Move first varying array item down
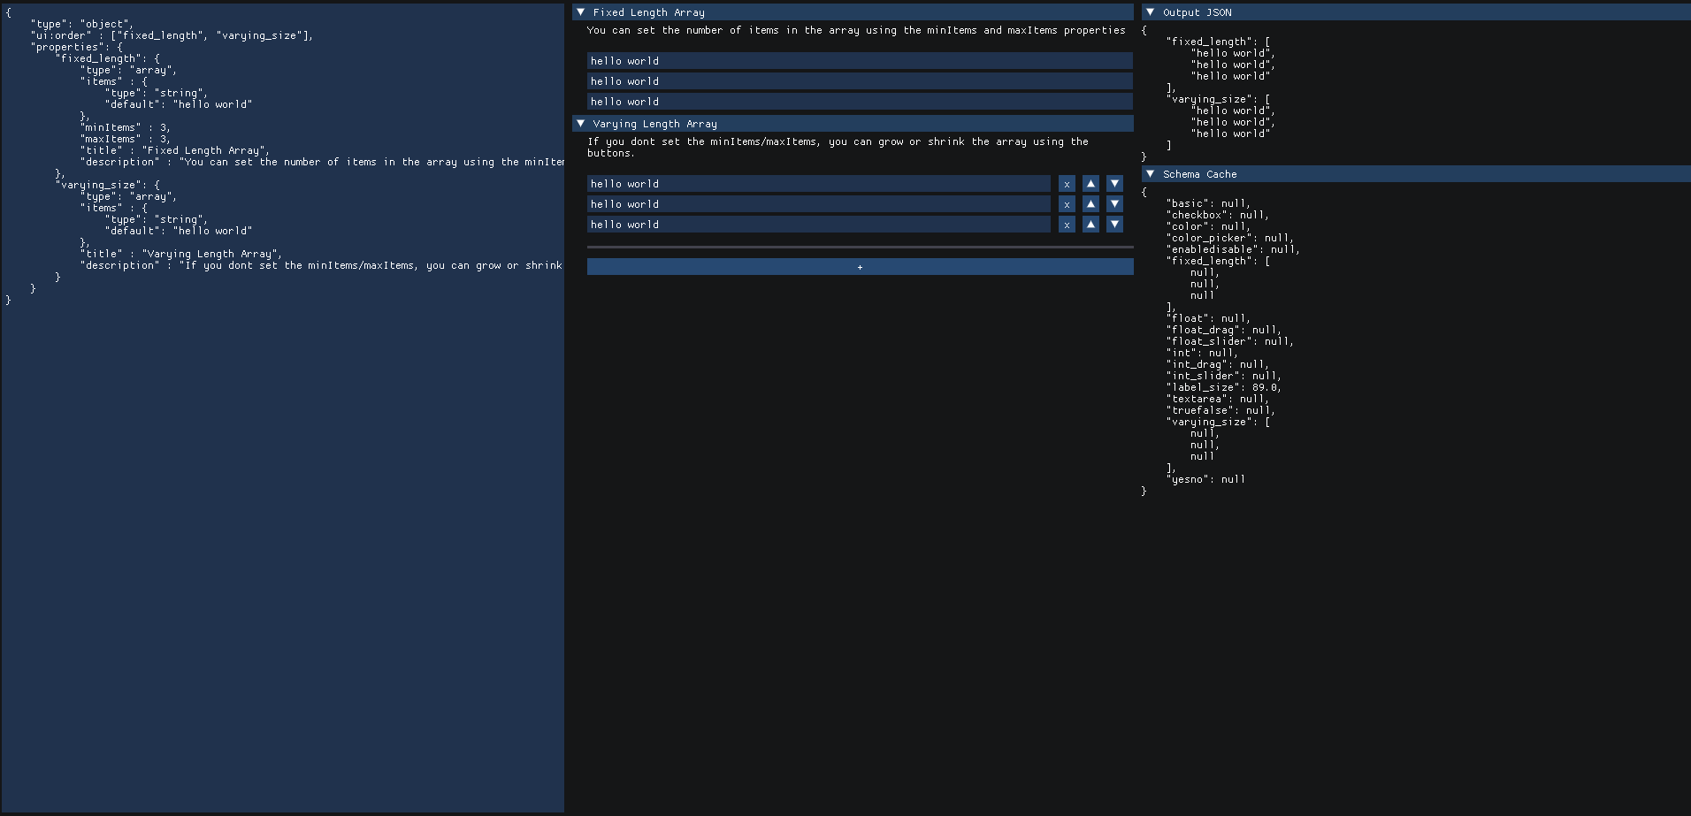Image resolution: width=1691 pixels, height=816 pixels. click(1114, 184)
